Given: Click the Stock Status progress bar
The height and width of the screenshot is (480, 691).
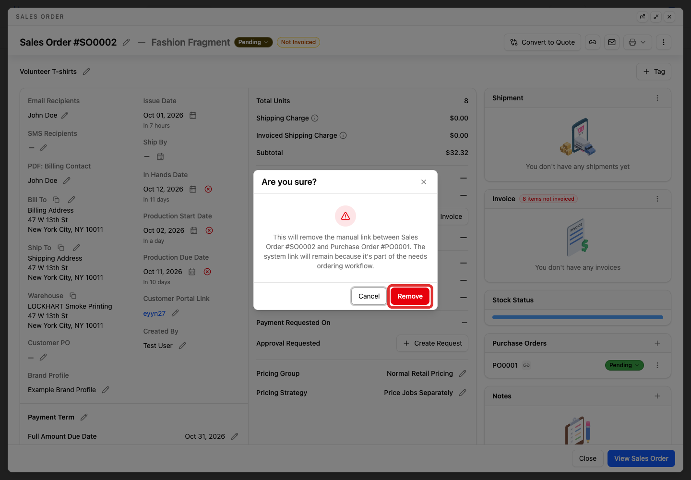Looking at the screenshot, I should point(578,317).
